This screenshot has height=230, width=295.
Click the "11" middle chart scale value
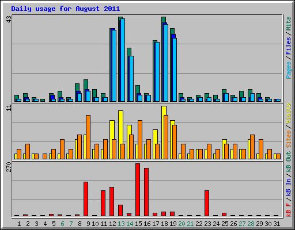click(x=9, y=108)
